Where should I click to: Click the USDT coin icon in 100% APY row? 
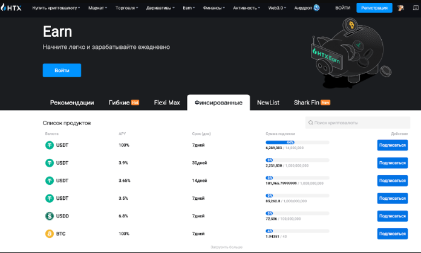(50, 145)
